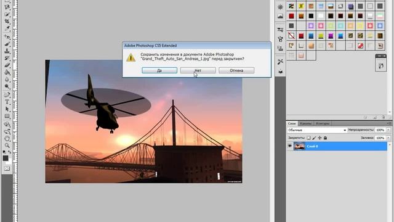The height and width of the screenshot is (222, 394).
Task: Select the Path Selection arrow tool
Action: pyautogui.click(x=7, y=109)
